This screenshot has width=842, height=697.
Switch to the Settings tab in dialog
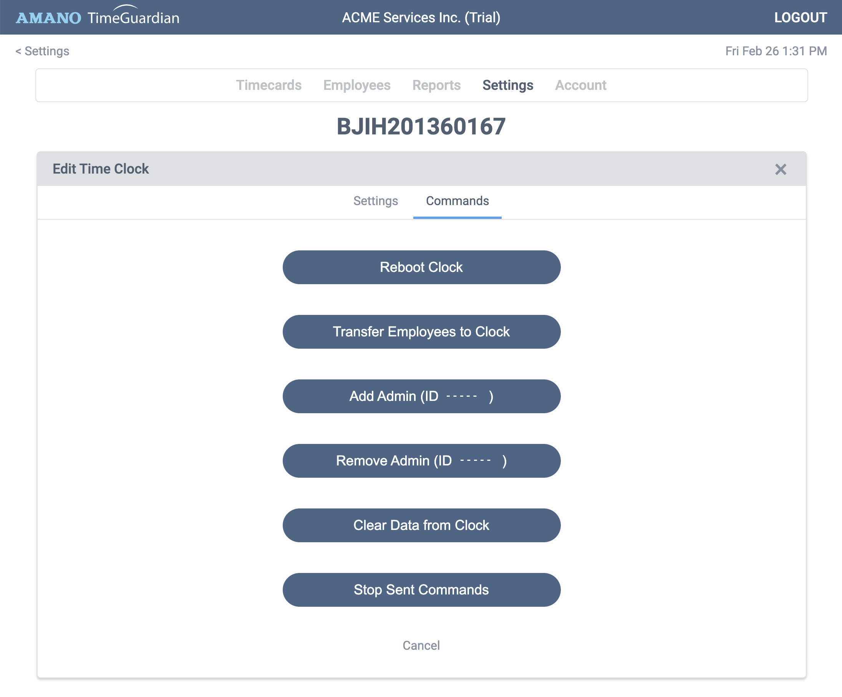[375, 201]
